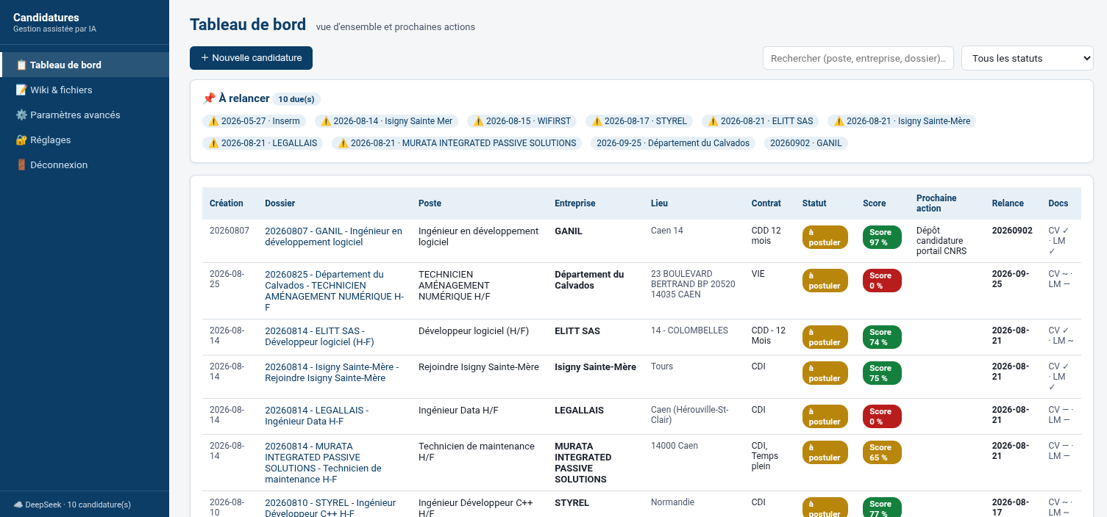1107x517 pixels.
Task: Click the Candidatures app title
Action: 46,18
